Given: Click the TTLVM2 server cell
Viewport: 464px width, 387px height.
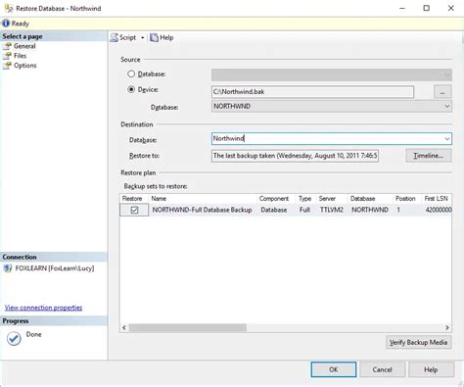Looking at the screenshot, I should (x=332, y=210).
